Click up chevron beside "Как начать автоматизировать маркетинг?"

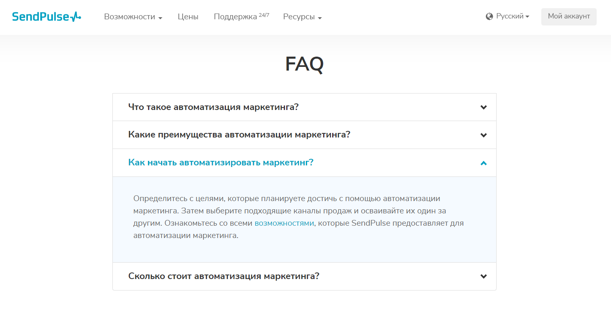click(483, 163)
